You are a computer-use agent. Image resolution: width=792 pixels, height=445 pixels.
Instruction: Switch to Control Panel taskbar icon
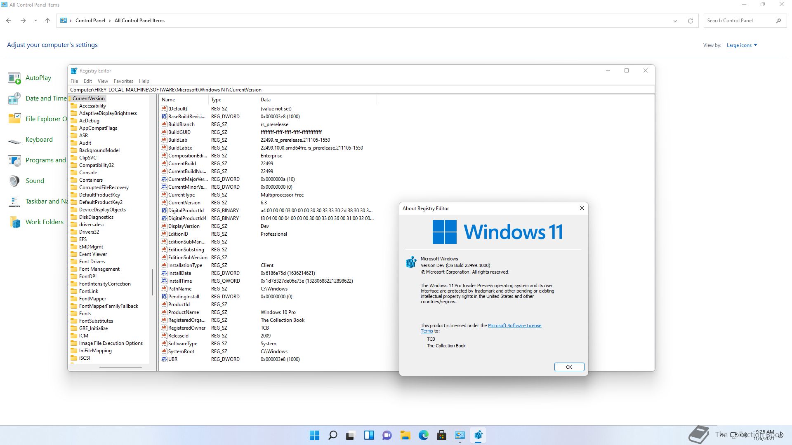point(460,435)
